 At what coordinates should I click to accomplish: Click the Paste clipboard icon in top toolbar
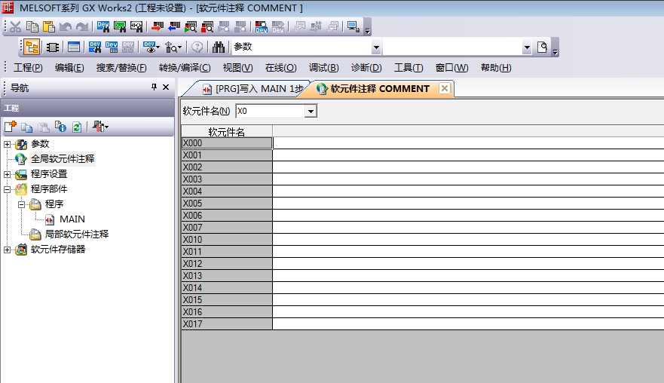click(49, 26)
